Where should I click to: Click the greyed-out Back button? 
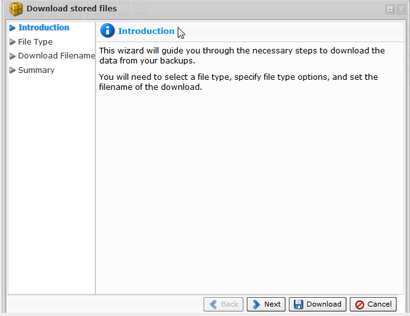tap(224, 304)
